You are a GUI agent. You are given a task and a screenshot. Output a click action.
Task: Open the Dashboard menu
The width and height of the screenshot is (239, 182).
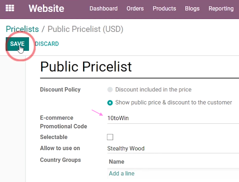[x=103, y=9]
